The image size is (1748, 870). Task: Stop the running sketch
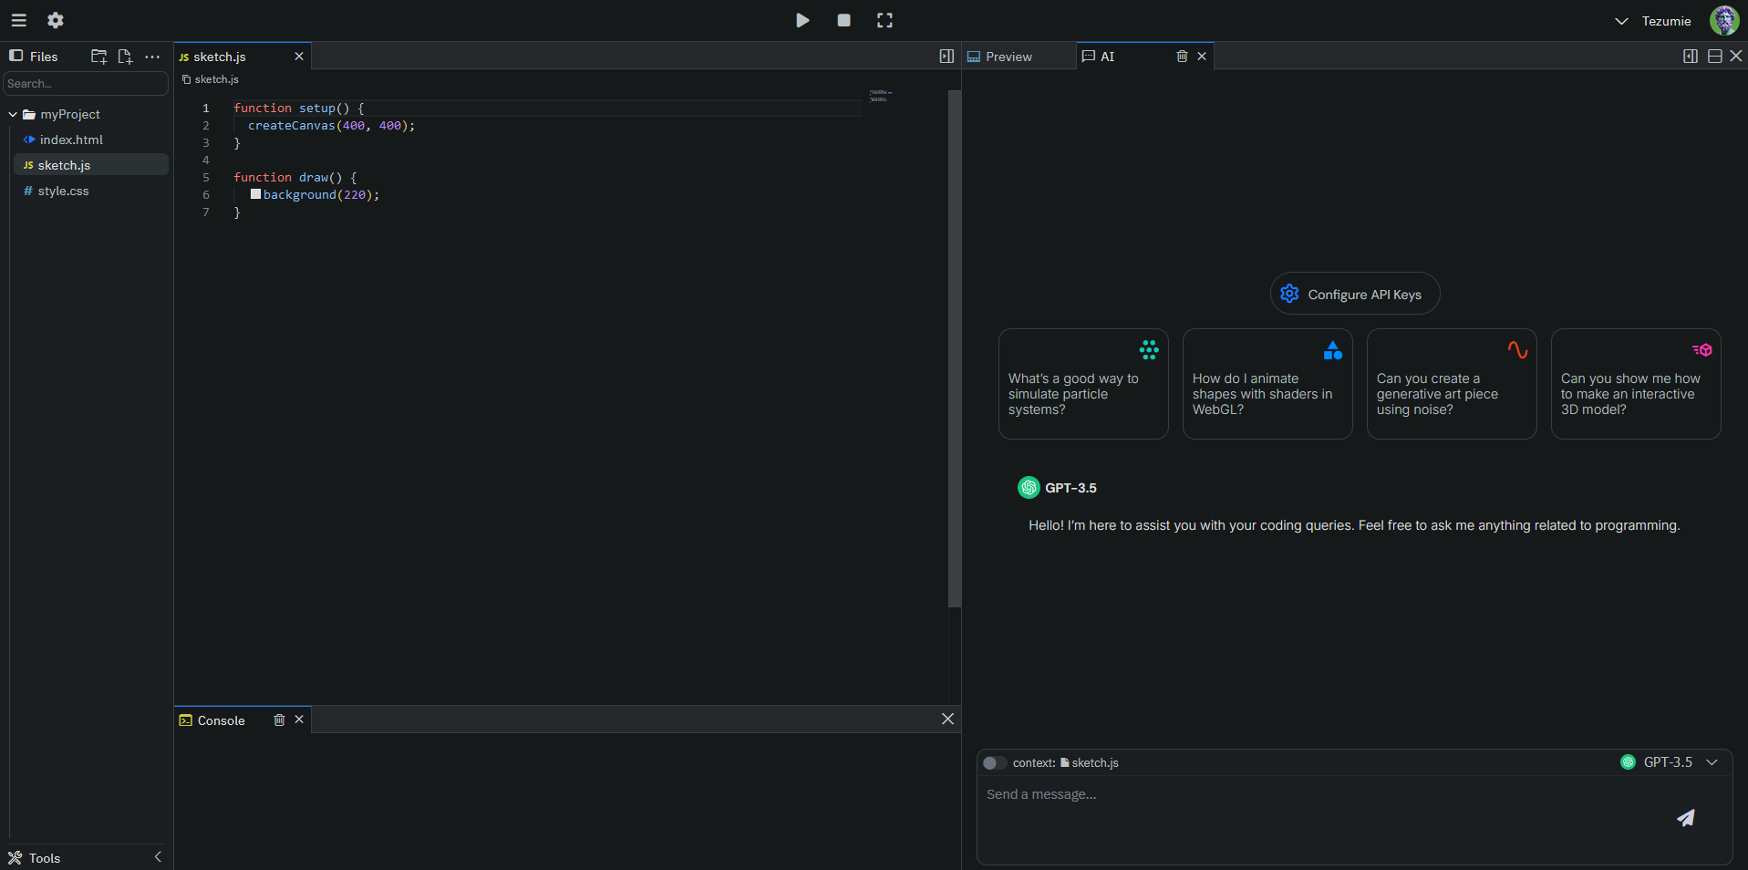click(x=843, y=20)
